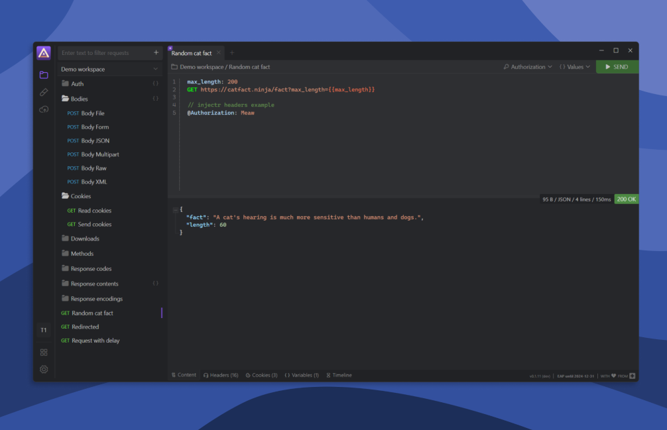Click the filter requests text field
This screenshot has width=667, height=430.
point(105,53)
